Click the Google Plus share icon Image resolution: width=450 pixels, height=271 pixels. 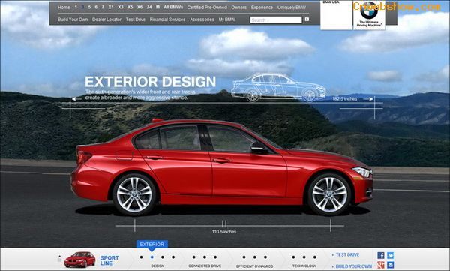pyautogui.click(x=380, y=265)
